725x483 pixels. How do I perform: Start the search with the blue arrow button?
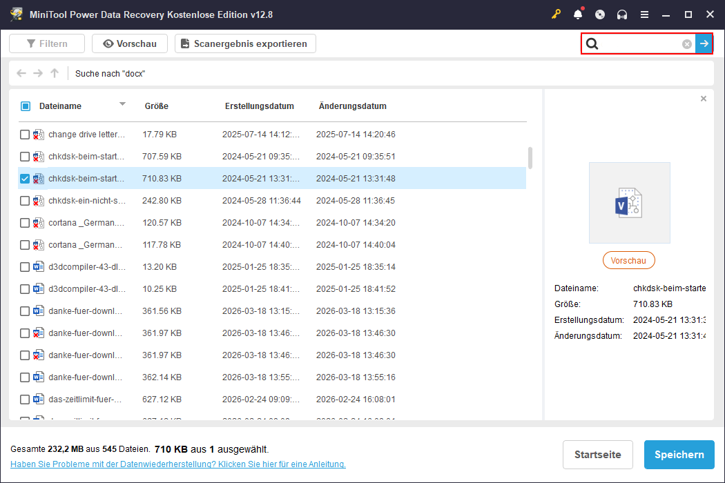pos(704,43)
